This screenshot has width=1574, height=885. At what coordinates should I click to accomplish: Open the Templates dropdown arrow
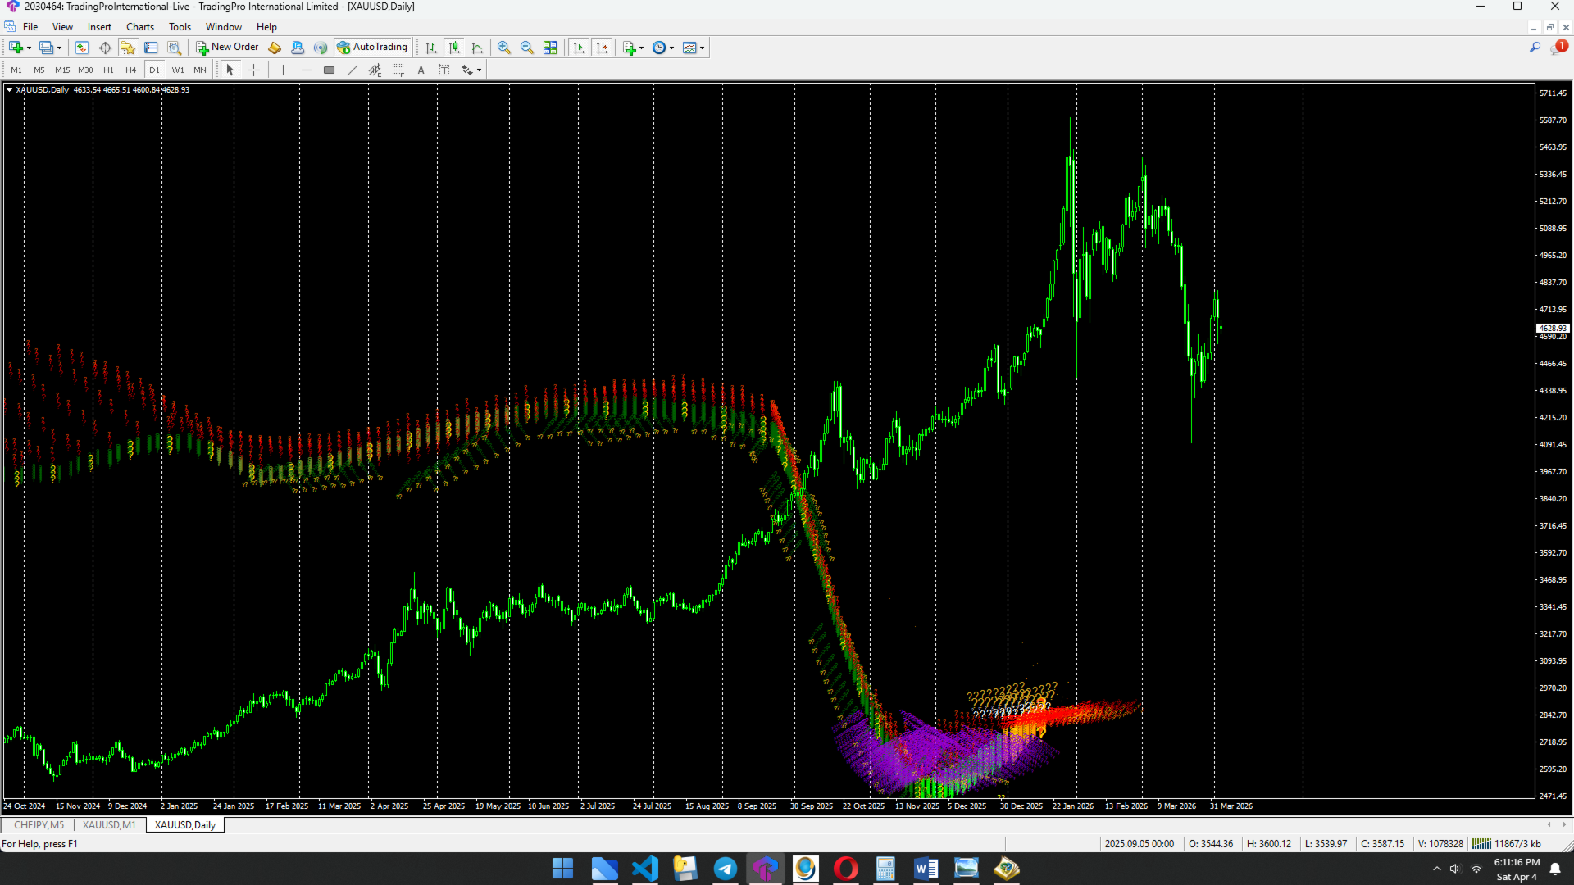click(703, 48)
